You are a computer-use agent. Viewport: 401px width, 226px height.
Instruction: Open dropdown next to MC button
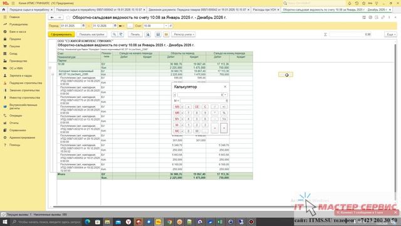182,131
